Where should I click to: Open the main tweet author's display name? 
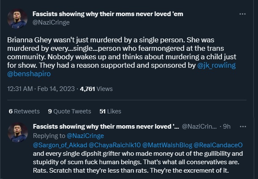[x=107, y=14]
